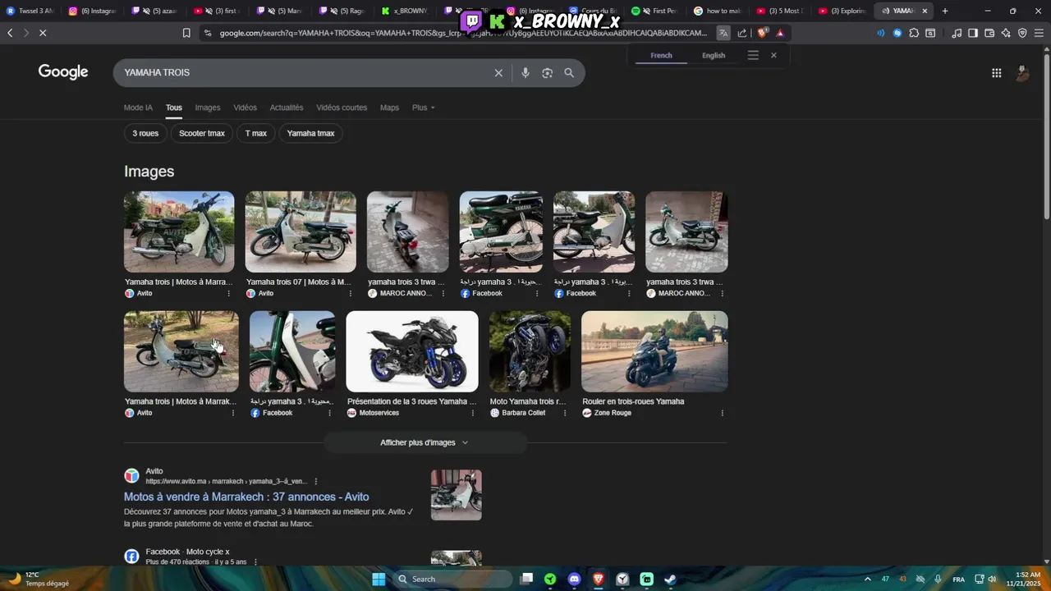Select the Scooter tmax filter chip

pyautogui.click(x=202, y=133)
